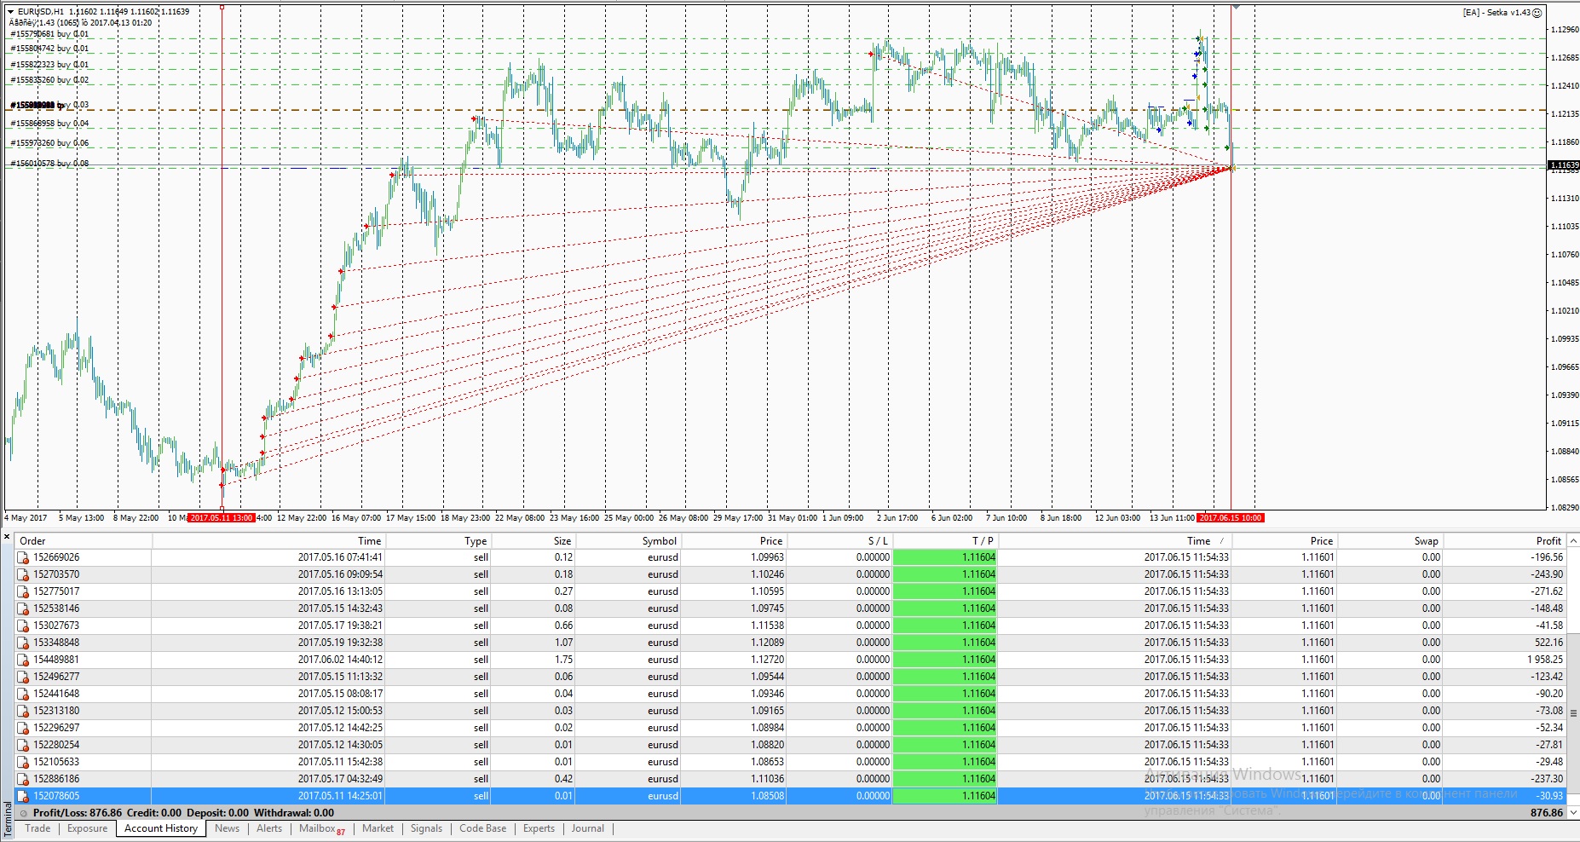Click the order icon beside selected order 152078605

pos(24,796)
